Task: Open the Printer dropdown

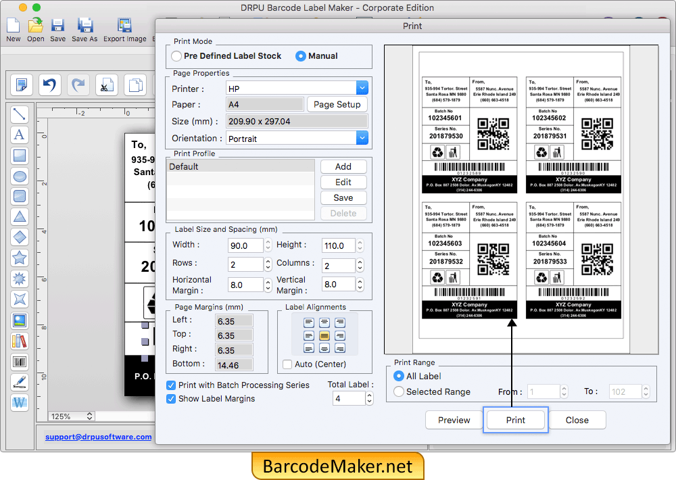Action: coord(362,88)
